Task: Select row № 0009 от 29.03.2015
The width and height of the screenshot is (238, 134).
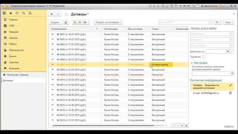Action: coord(118,75)
